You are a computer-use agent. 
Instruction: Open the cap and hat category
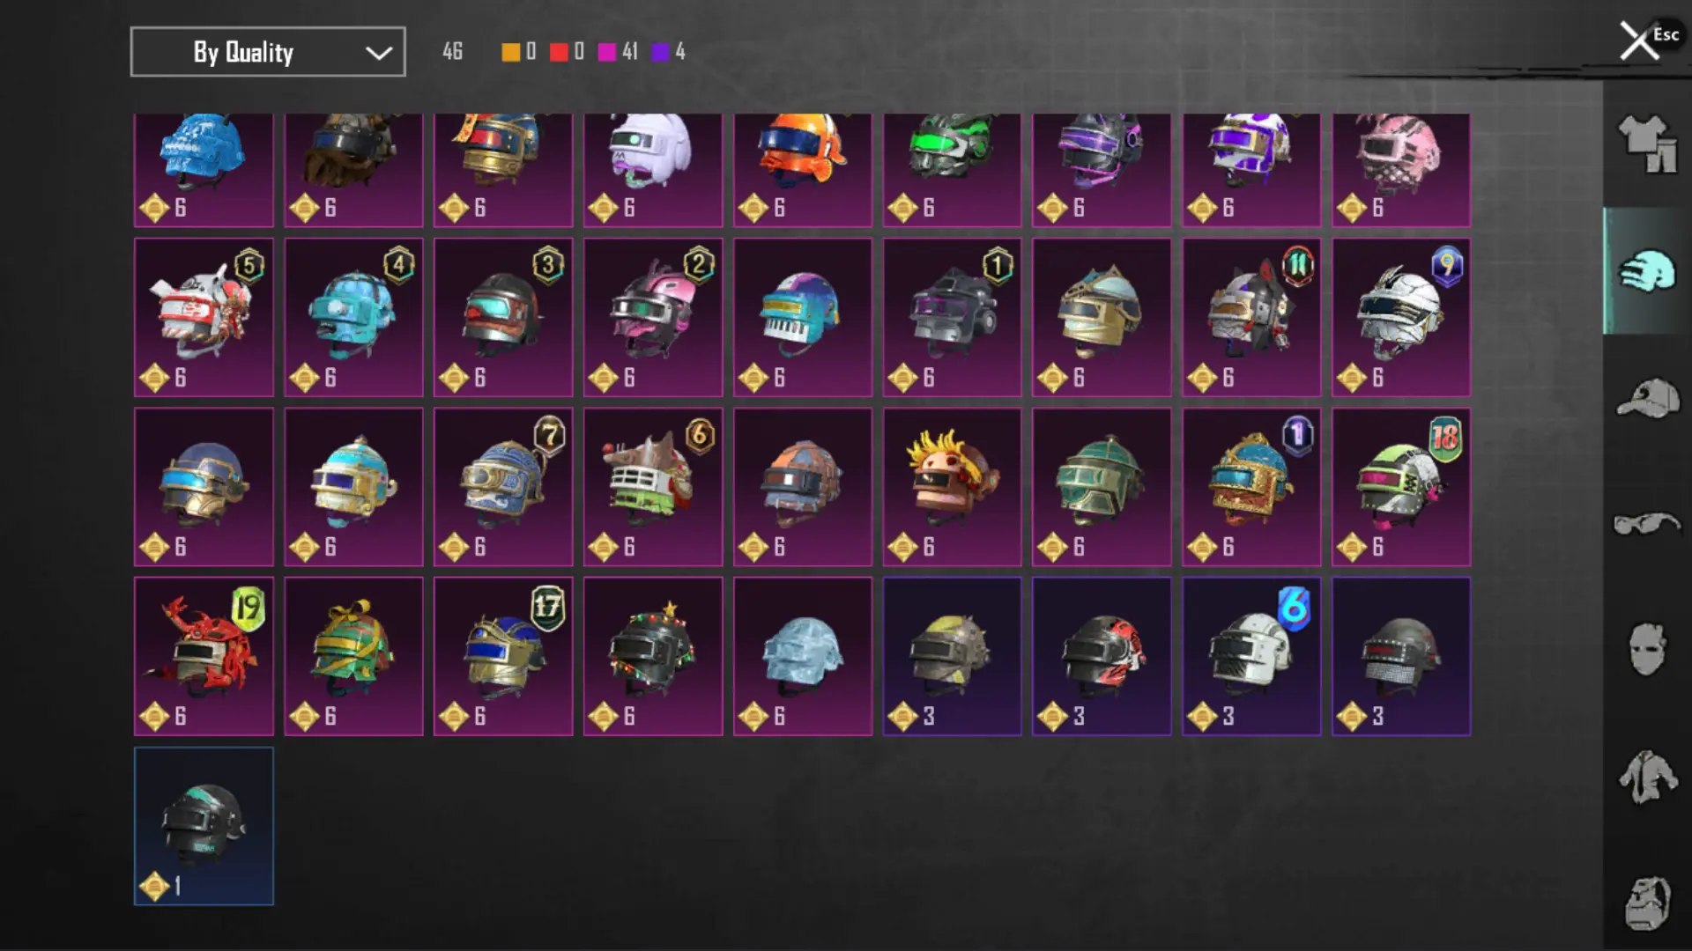(x=1647, y=398)
